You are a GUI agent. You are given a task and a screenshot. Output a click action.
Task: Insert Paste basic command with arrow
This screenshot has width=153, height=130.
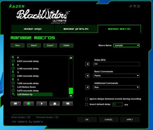click(87, 76)
